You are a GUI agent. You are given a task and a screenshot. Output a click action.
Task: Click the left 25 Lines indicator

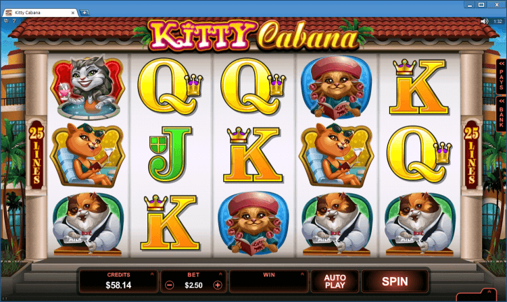pos(36,154)
